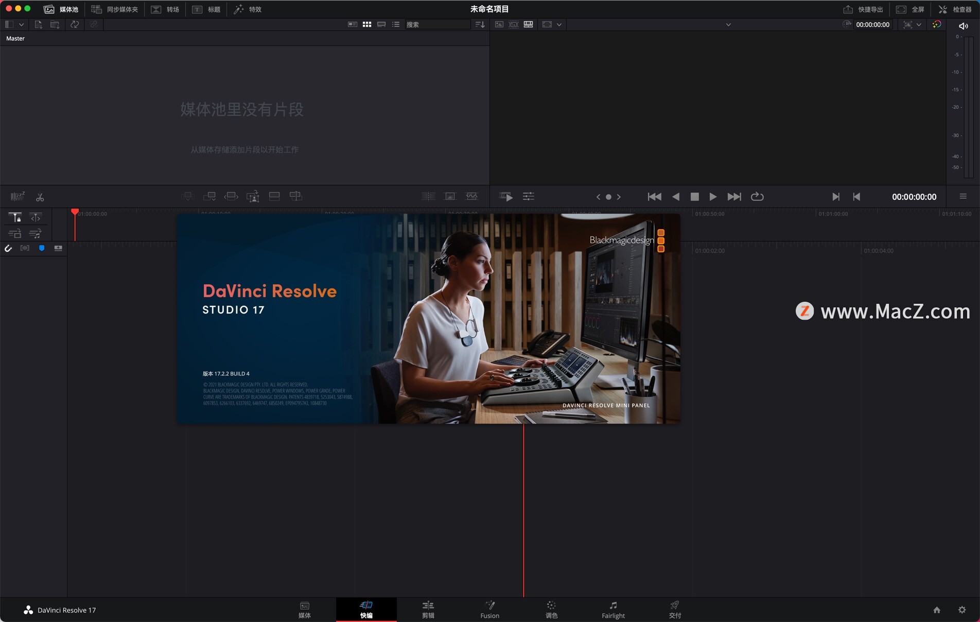This screenshot has width=980, height=622.
Task: Open the 检查器 inspector panel
Action: pos(955,9)
